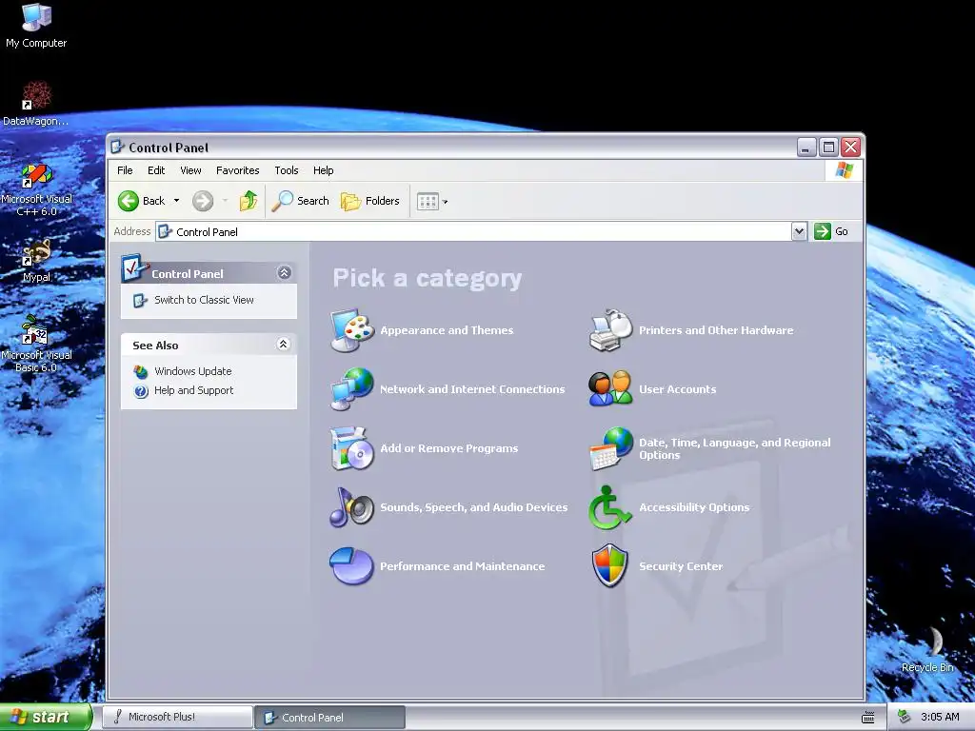Click the Windows flag logo in the menu bar
The height and width of the screenshot is (731, 975).
[845, 170]
